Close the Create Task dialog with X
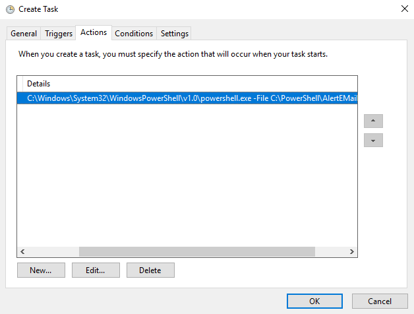414x314 pixels. tap(405, 9)
